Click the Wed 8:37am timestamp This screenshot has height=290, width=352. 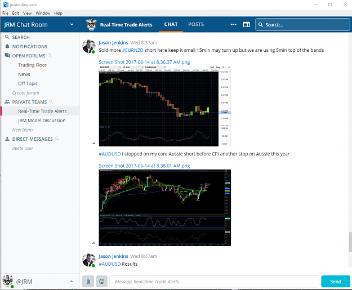pyautogui.click(x=144, y=43)
